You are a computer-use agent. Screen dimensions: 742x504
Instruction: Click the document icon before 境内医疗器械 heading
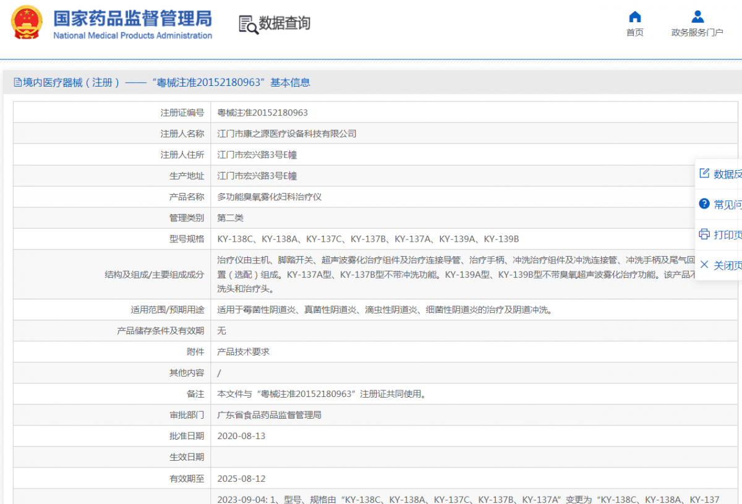17,83
